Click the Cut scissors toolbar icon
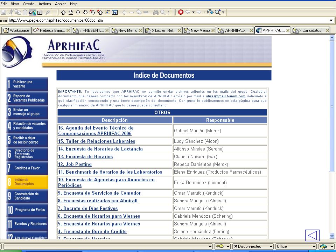The height and width of the screenshot is (252, 336). pyautogui.click(x=10, y=13)
